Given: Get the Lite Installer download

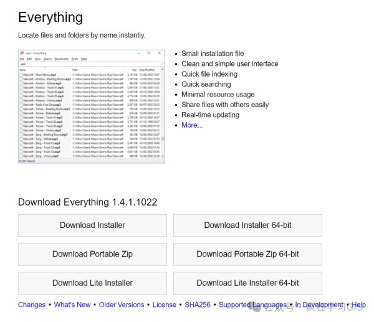Looking at the screenshot, I should click(92, 283).
